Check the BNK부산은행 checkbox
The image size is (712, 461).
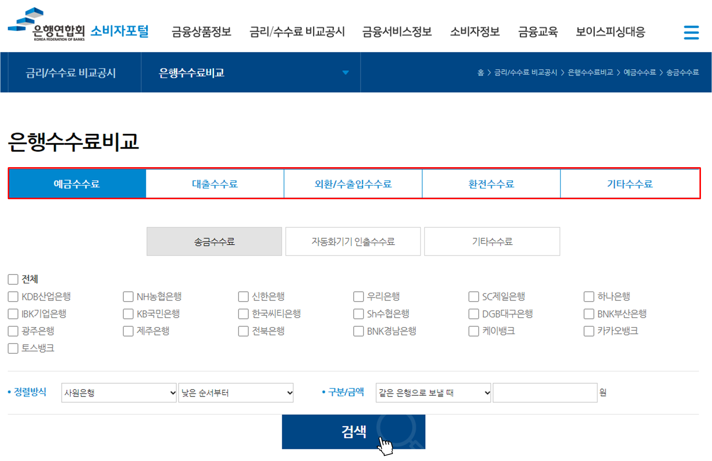589,314
